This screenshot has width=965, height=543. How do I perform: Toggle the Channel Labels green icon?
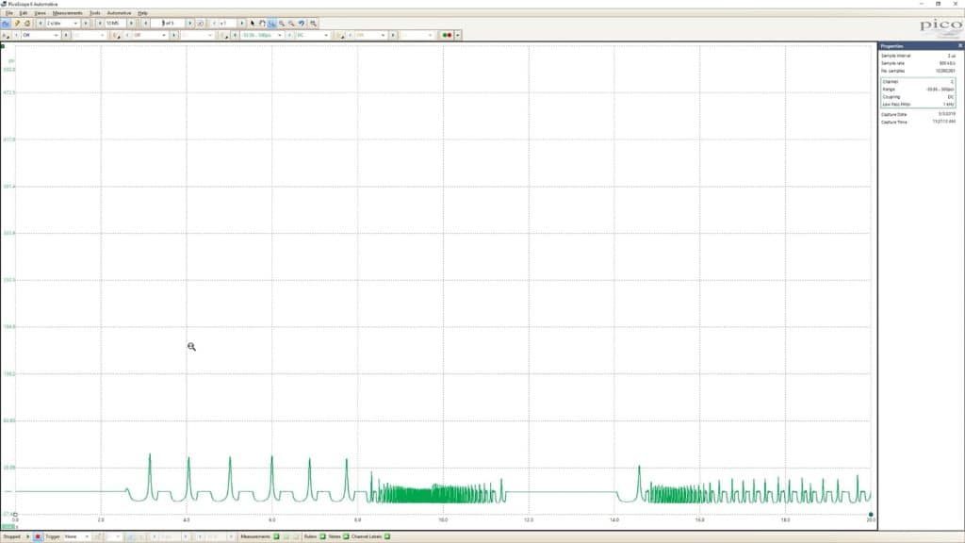click(387, 536)
